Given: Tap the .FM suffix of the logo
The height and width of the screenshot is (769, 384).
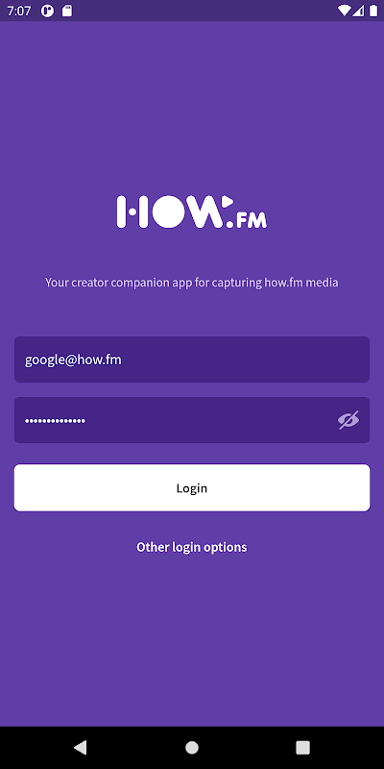Looking at the screenshot, I should [247, 221].
